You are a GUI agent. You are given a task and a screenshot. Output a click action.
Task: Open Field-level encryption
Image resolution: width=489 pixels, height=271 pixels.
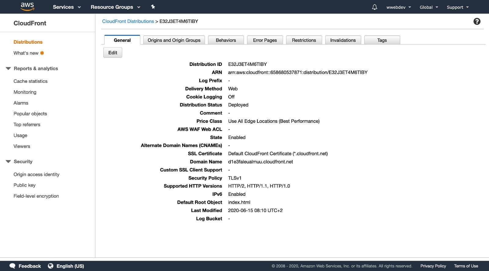point(36,196)
